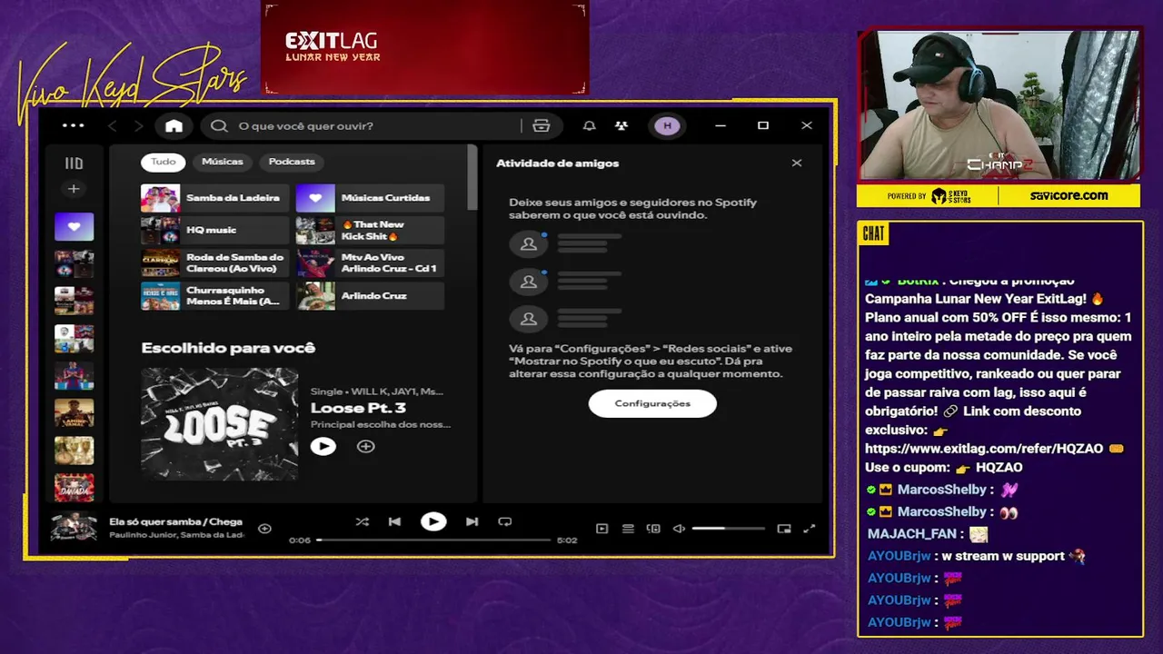Open the profile avatar H
1163x654 pixels.
pyautogui.click(x=667, y=125)
